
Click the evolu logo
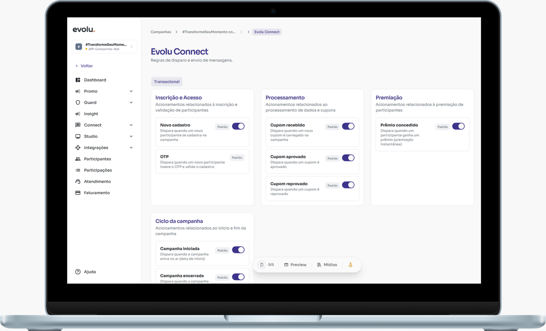[x=84, y=30]
